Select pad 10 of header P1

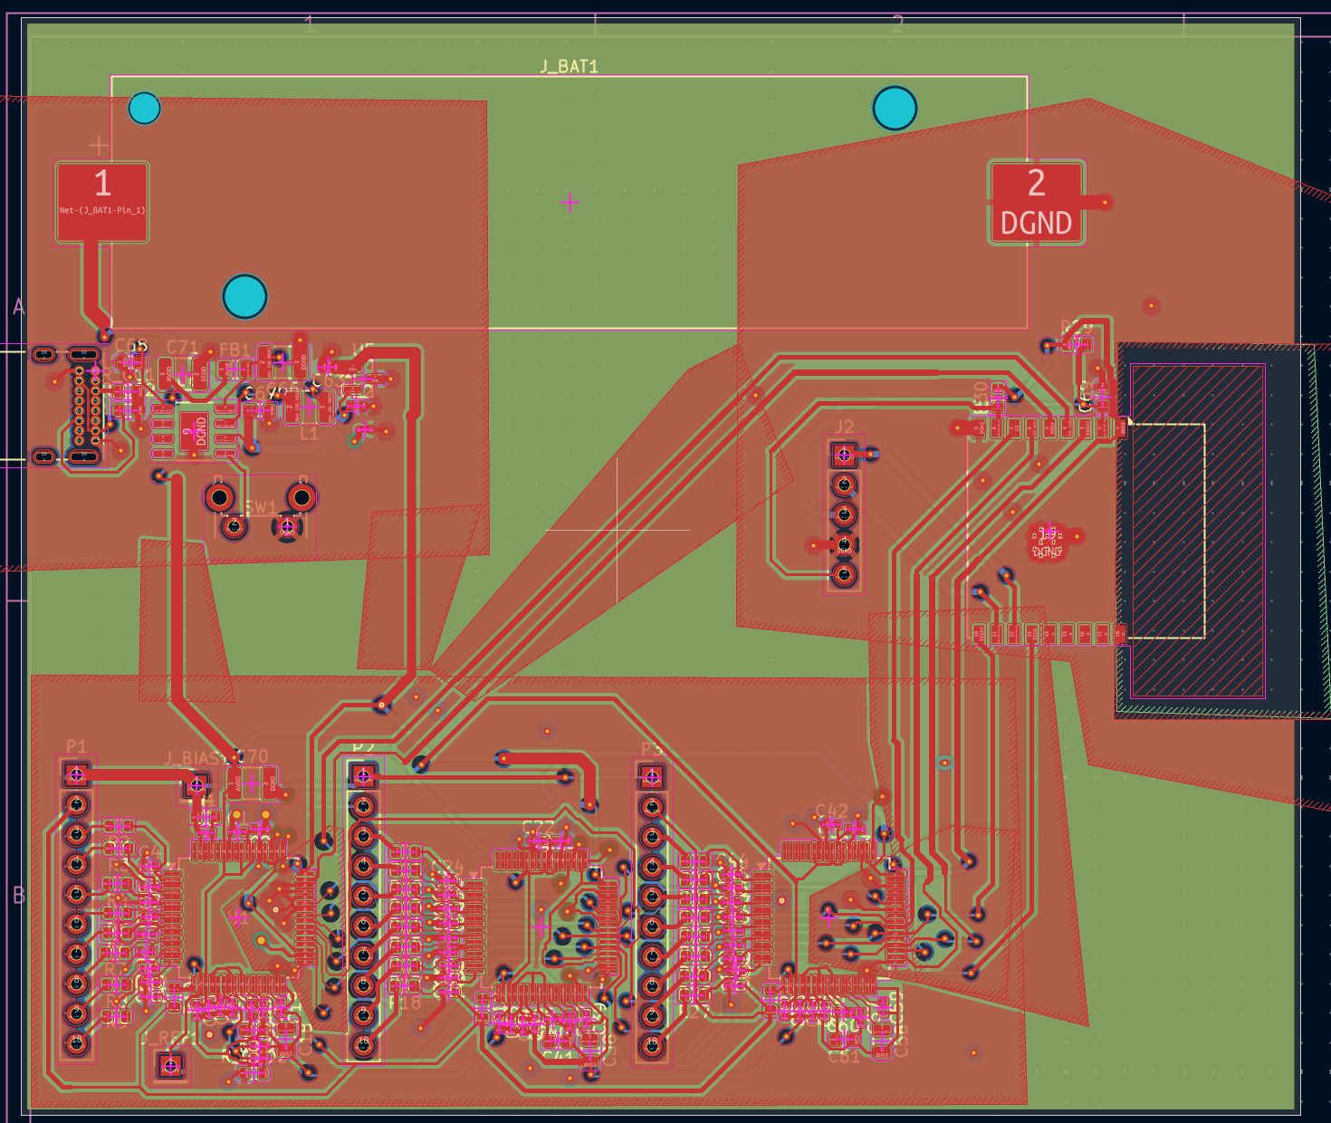(76, 1043)
